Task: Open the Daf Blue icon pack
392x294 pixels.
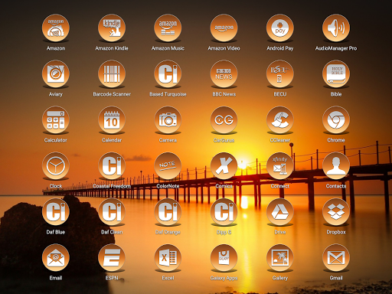Action: (x=56, y=212)
